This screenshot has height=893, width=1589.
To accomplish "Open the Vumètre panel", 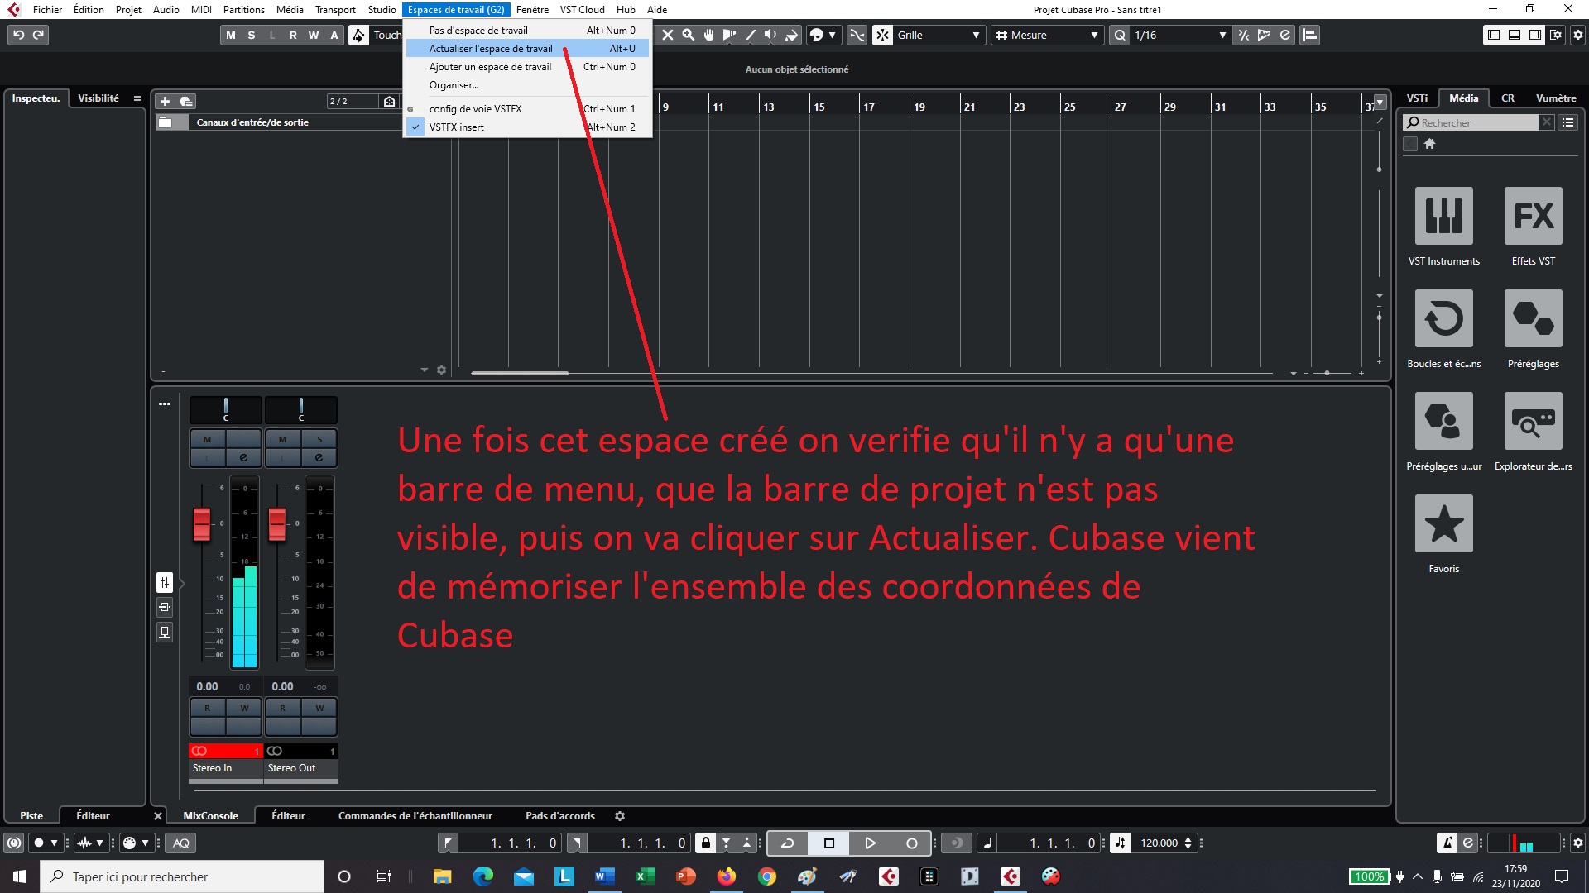I will tap(1556, 98).
